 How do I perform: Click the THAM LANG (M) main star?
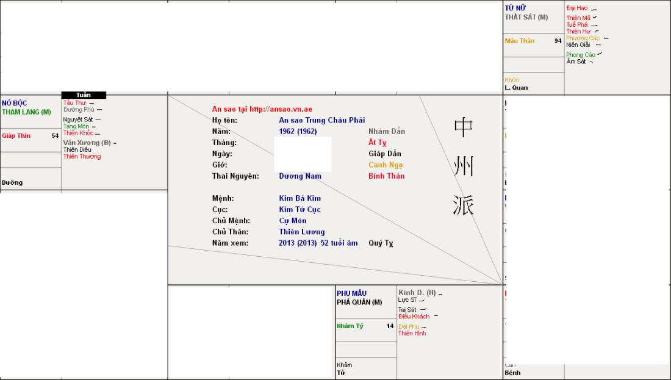tap(26, 112)
